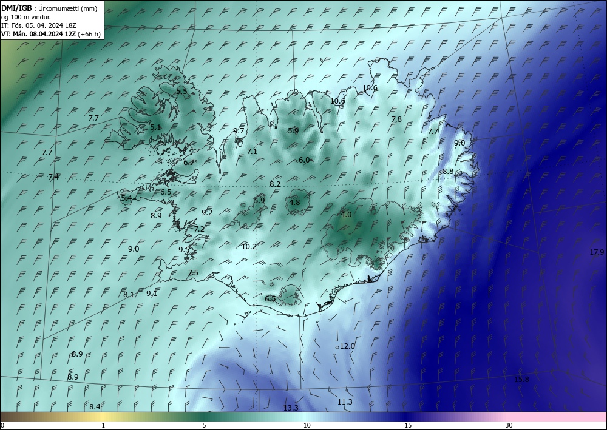Click the 8.1 value offshore southwest
Viewport: 607px width, 430px height.
tap(129, 294)
